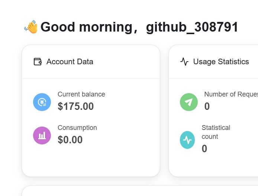Click the Consumption label
This screenshot has height=196, width=258.
pyautogui.click(x=77, y=128)
